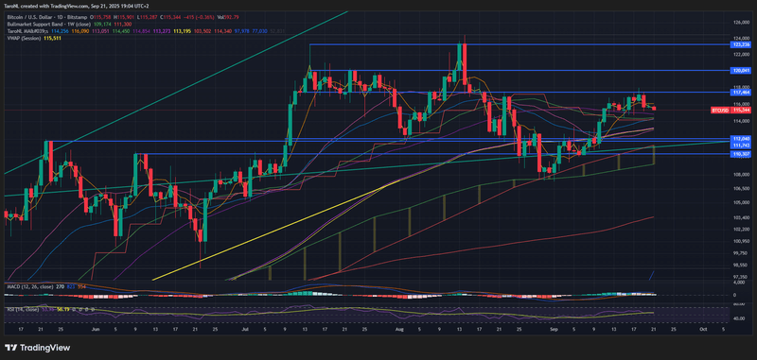Click the header text with the Sep 21, 2025 timestamp
This screenshot has width=757, height=360.
coord(78,6)
